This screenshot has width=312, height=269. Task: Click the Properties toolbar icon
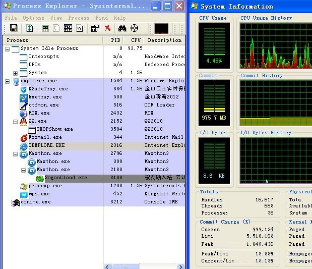[95, 28]
